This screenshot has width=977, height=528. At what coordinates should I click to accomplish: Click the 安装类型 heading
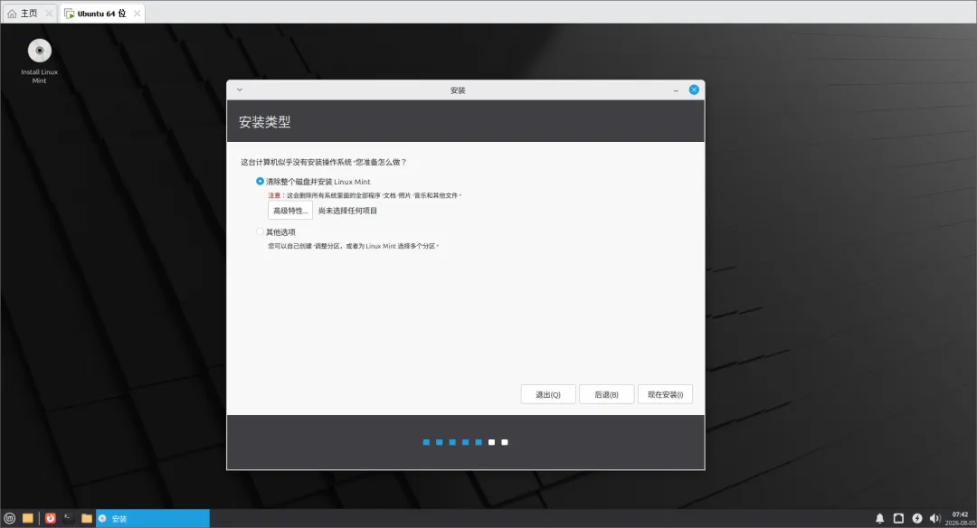[265, 121]
